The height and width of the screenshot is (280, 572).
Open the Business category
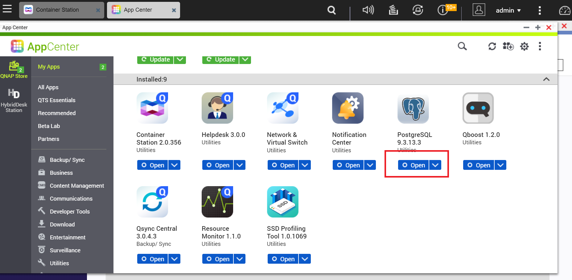coord(61,173)
